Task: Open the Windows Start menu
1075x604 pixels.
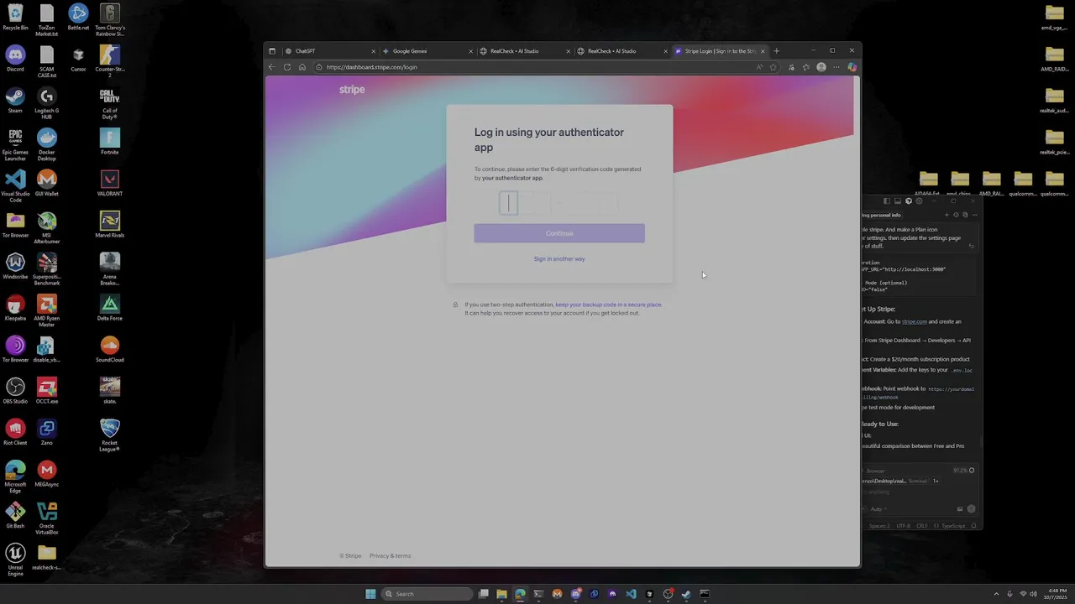Action: pyautogui.click(x=370, y=594)
